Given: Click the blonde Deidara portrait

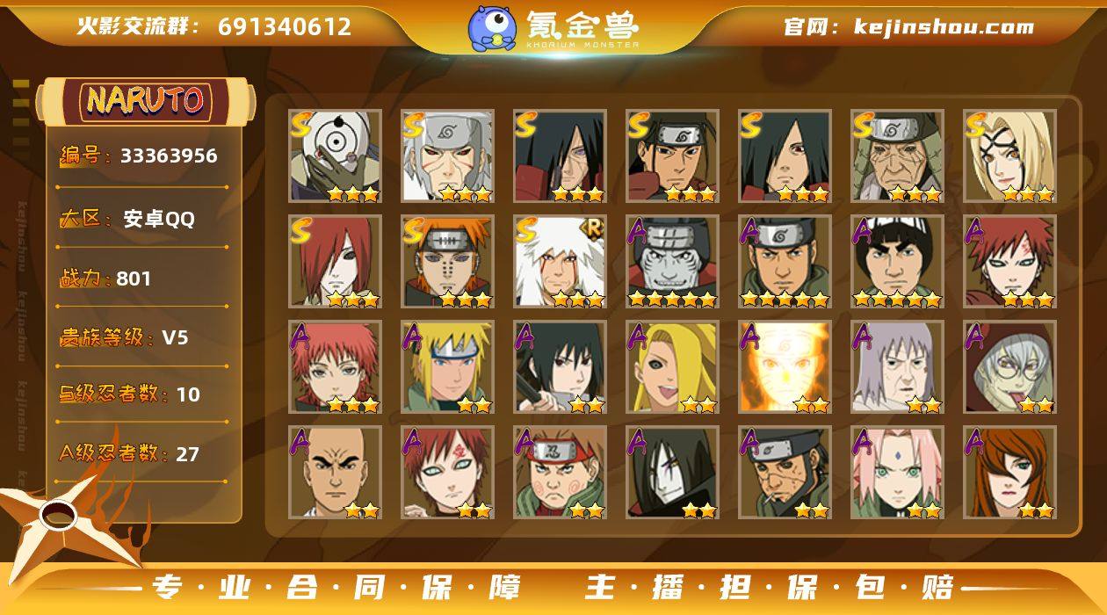Looking at the screenshot, I should (x=672, y=367).
